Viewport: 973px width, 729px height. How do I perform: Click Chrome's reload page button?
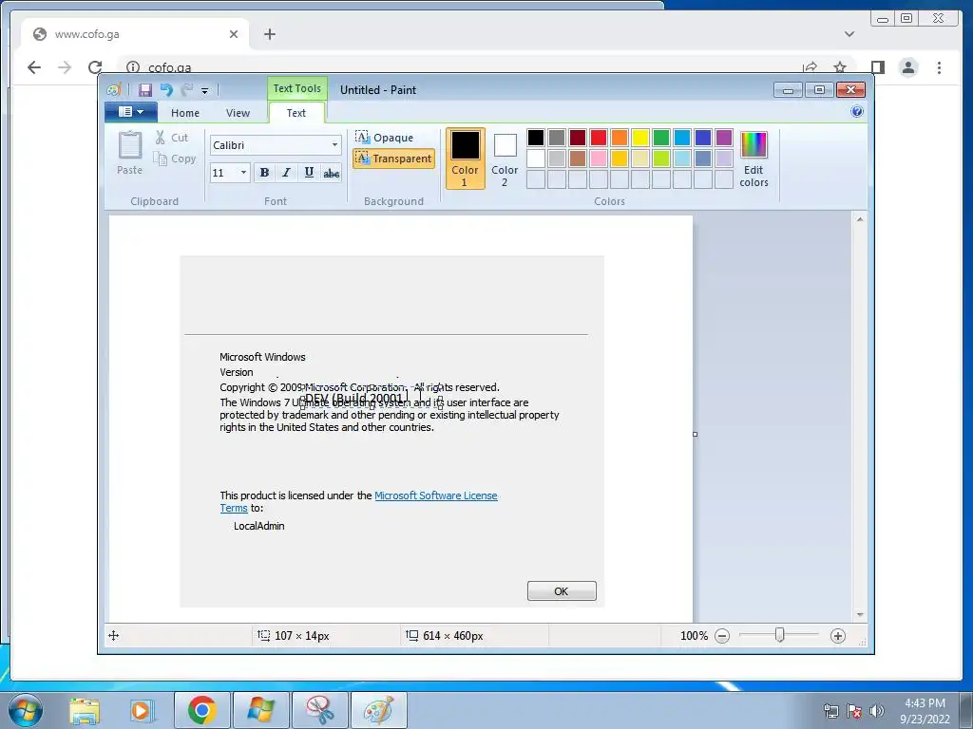click(x=95, y=67)
